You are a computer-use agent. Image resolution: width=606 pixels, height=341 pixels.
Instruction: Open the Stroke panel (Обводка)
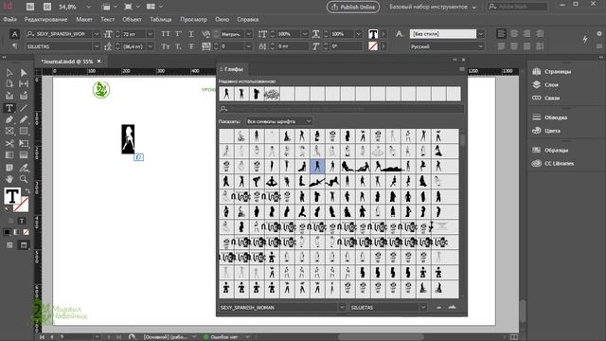point(549,117)
